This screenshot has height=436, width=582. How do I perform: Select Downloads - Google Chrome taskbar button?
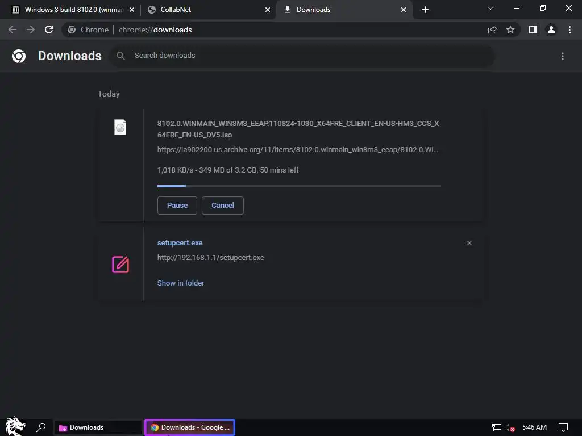pyautogui.click(x=190, y=427)
